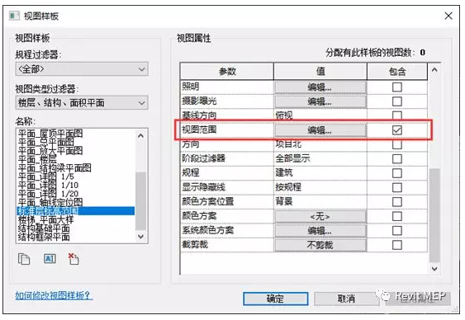This screenshot has height=320, width=465.
Task: Click 编辑 button for 照明
Action: [x=320, y=87]
